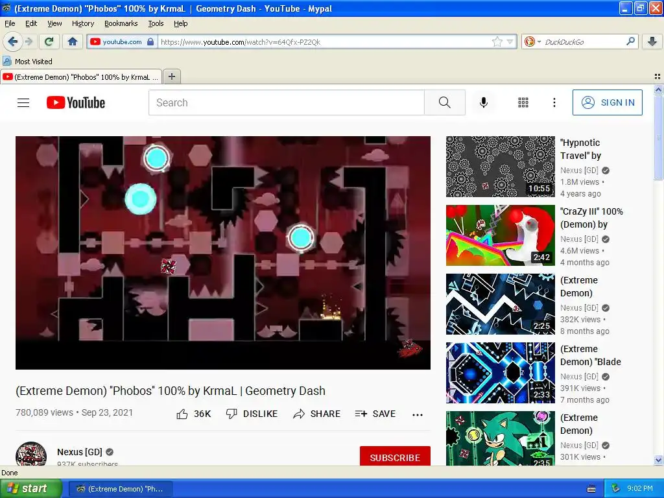Image resolution: width=664 pixels, height=498 pixels.
Task: Select the Phobos YouTube browser tab
Action: click(x=81, y=77)
